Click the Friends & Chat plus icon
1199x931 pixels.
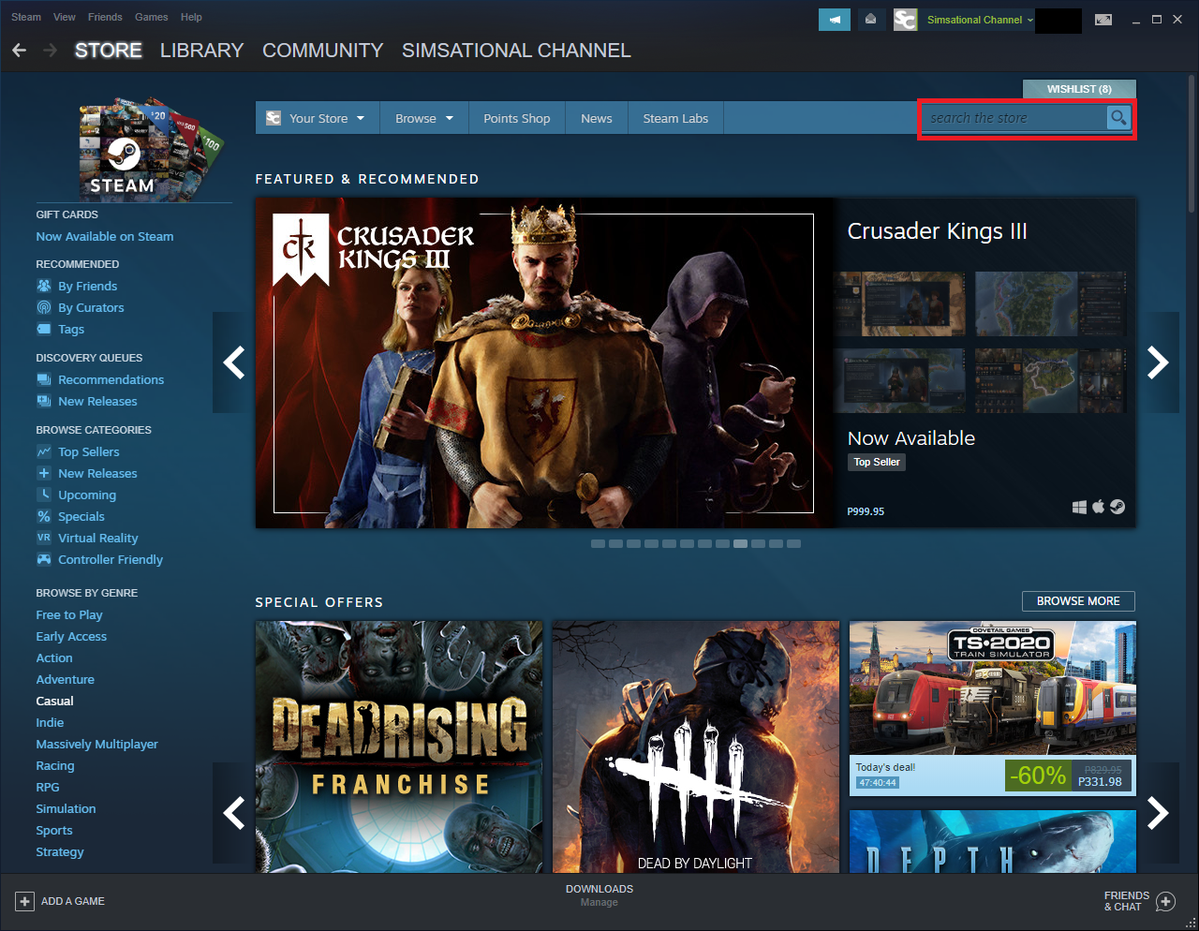click(1165, 901)
